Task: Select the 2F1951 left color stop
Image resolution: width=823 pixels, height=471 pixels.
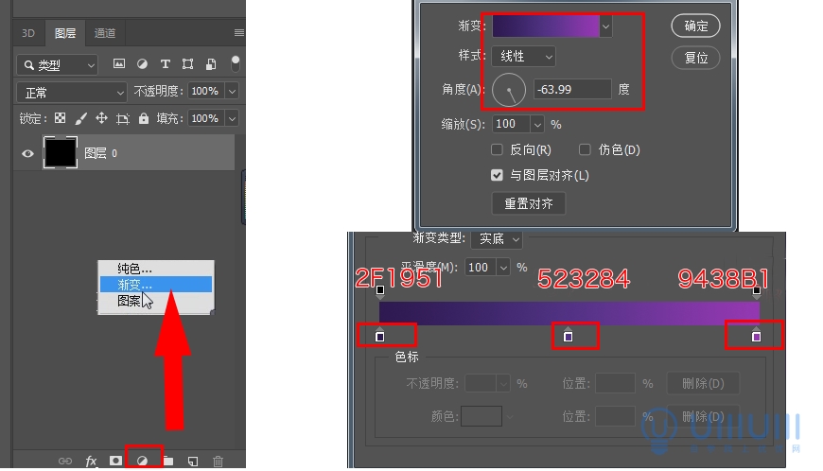Action: click(x=380, y=335)
